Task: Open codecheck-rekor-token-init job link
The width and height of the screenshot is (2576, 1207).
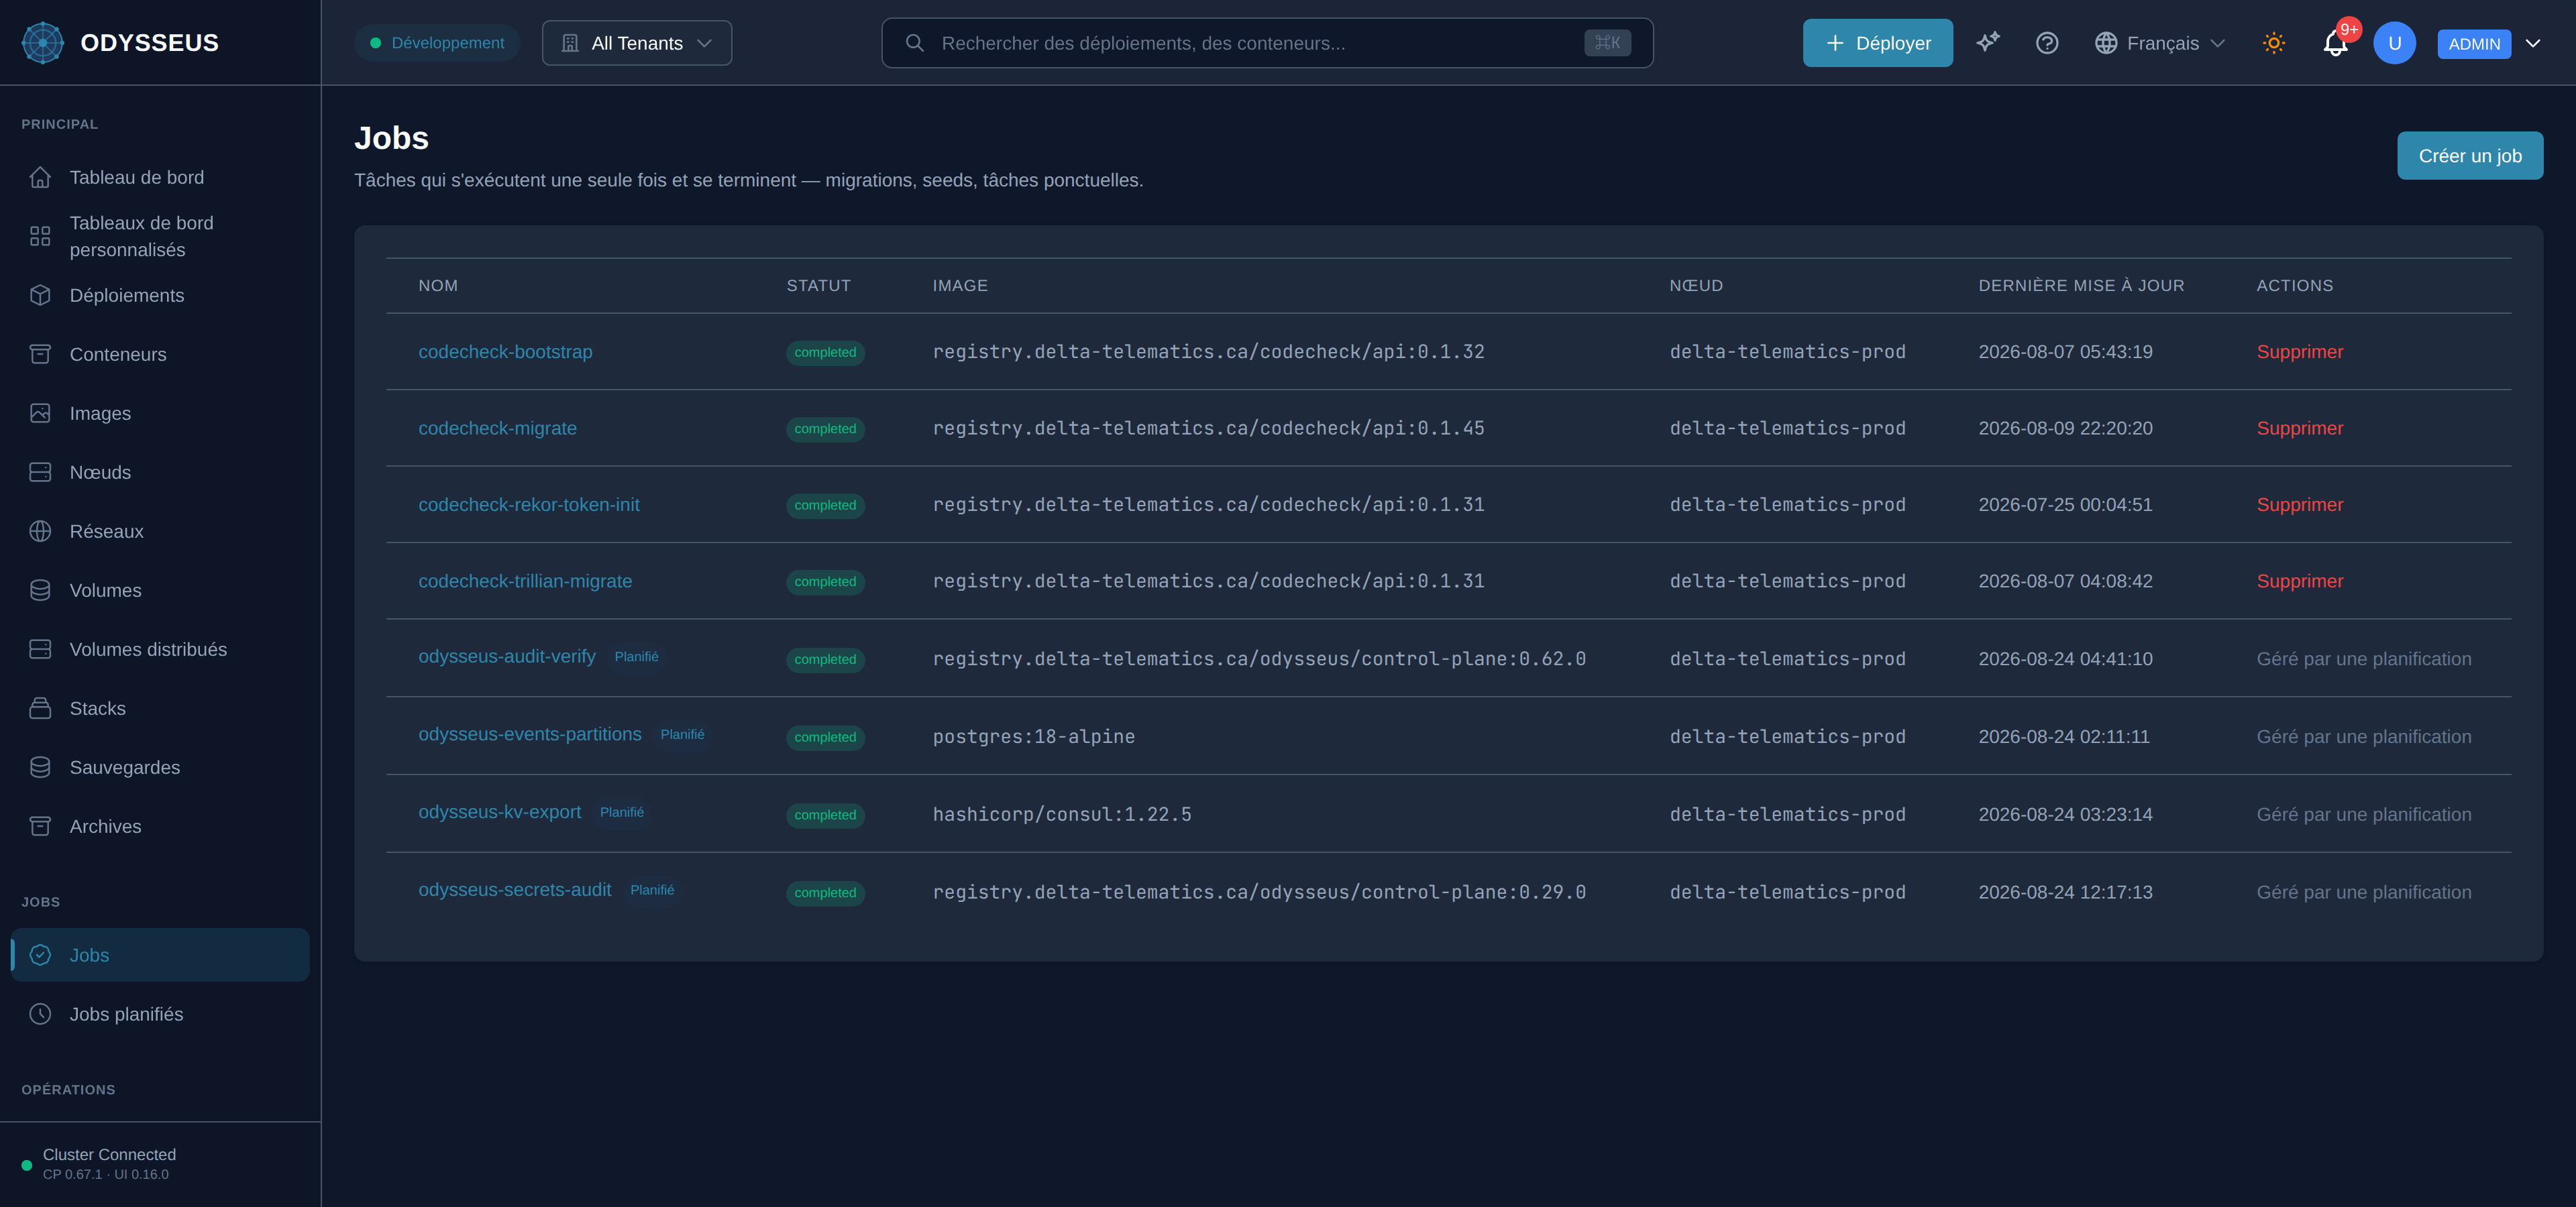Action: [529, 504]
